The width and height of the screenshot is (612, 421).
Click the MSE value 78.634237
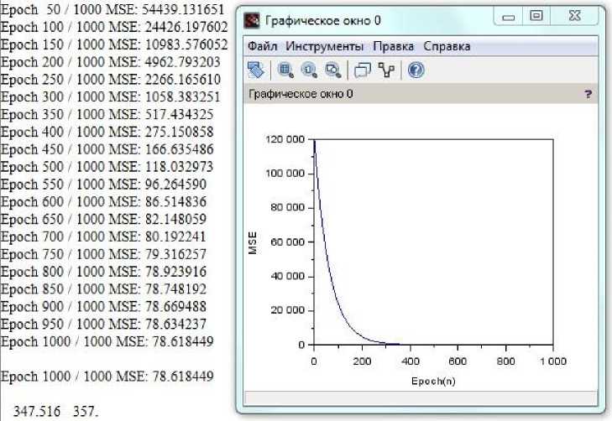coord(175,325)
